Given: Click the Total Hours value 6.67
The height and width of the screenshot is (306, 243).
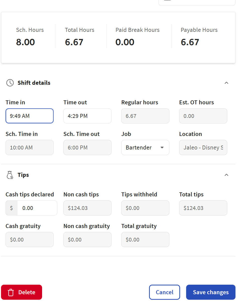Looking at the screenshot, I should (x=74, y=42).
